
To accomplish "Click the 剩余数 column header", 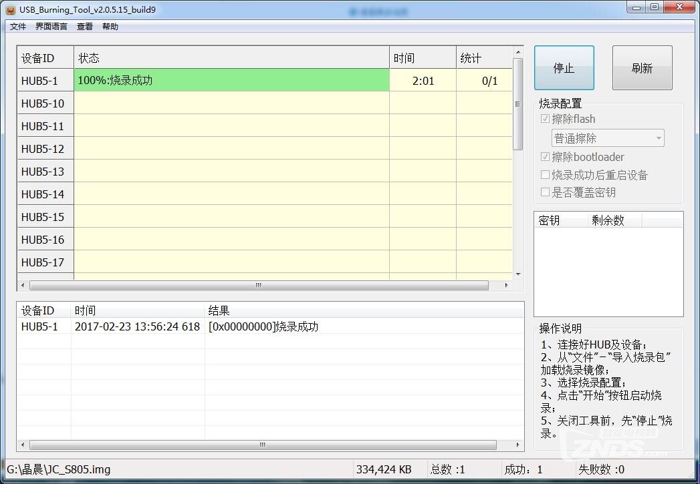I will [x=608, y=220].
